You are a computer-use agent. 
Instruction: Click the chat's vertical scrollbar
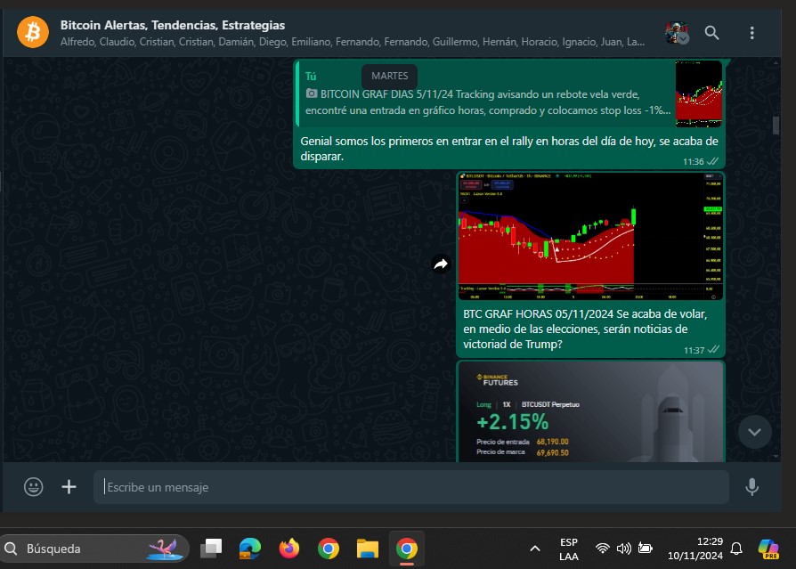[775, 125]
